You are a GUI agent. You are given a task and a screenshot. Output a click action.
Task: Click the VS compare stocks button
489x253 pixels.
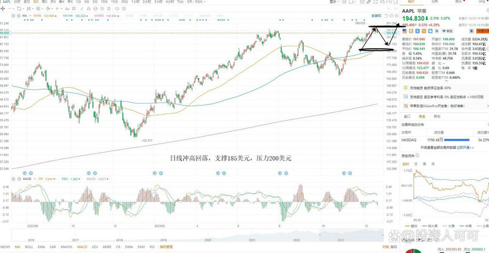point(383,2)
